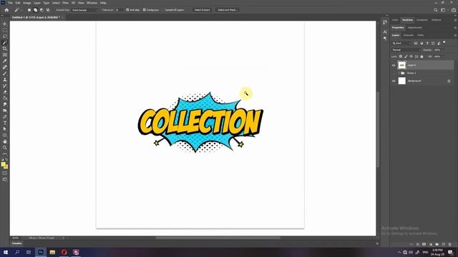Select the Eyedropper tool
This screenshot has width=458, height=257.
click(x=5, y=61)
